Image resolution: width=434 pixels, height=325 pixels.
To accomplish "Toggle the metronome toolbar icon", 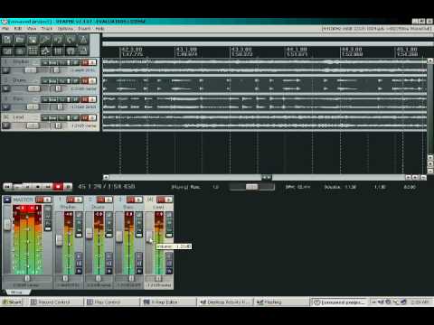I will coord(83,40).
